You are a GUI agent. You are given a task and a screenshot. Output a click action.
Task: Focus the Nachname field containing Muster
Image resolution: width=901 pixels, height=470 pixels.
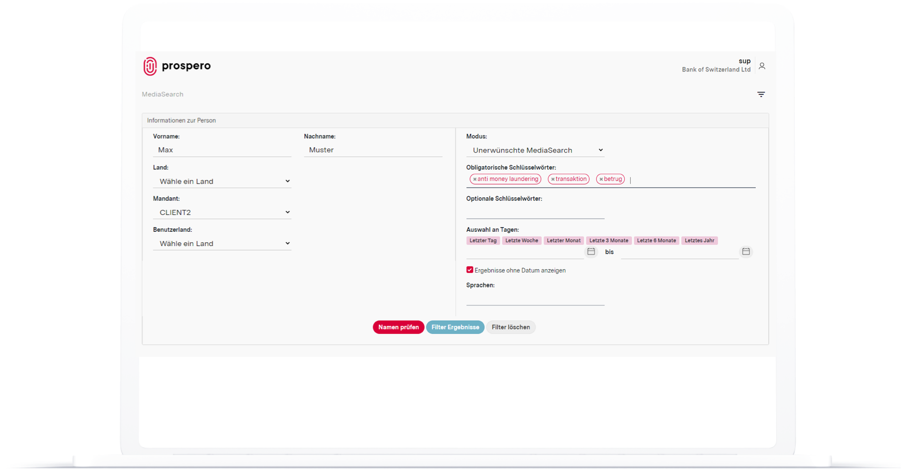(x=373, y=150)
